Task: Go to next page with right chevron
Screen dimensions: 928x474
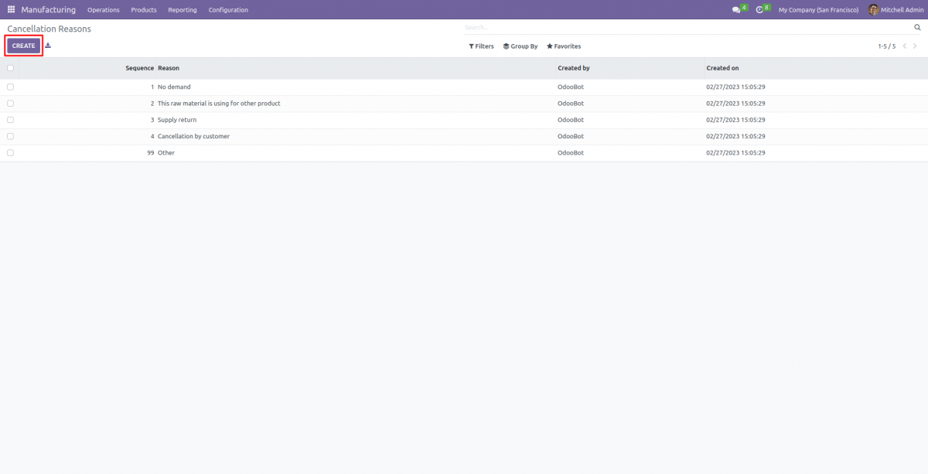Action: [915, 46]
